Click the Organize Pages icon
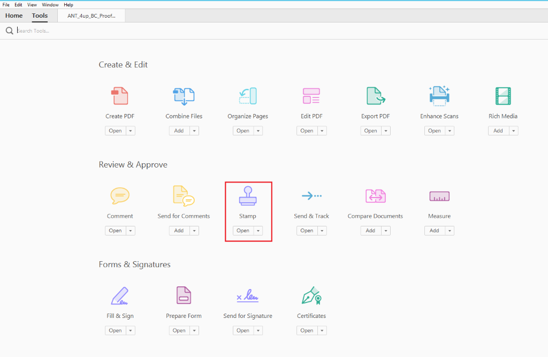Viewport: 548px width, 357px height. (x=247, y=96)
